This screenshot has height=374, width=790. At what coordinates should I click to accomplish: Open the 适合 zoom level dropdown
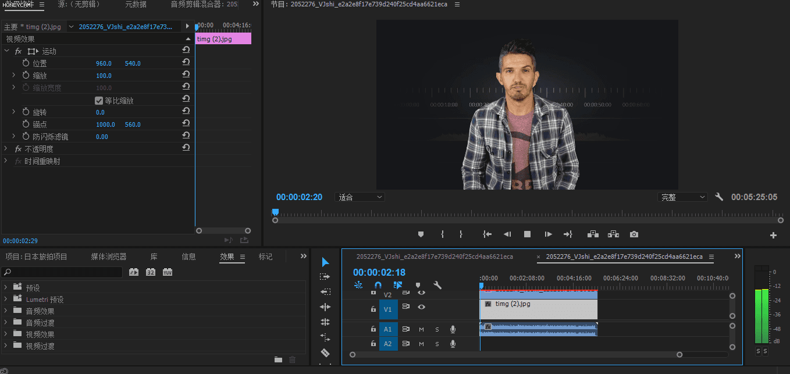[x=360, y=197]
